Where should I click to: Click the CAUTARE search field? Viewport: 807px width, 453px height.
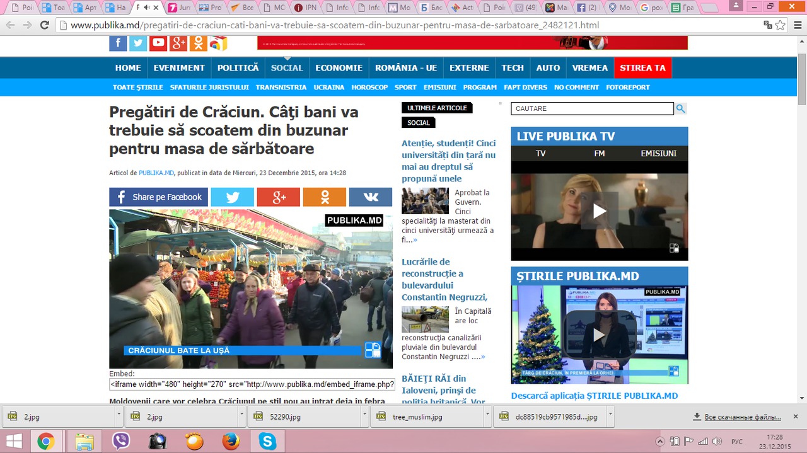pos(592,108)
